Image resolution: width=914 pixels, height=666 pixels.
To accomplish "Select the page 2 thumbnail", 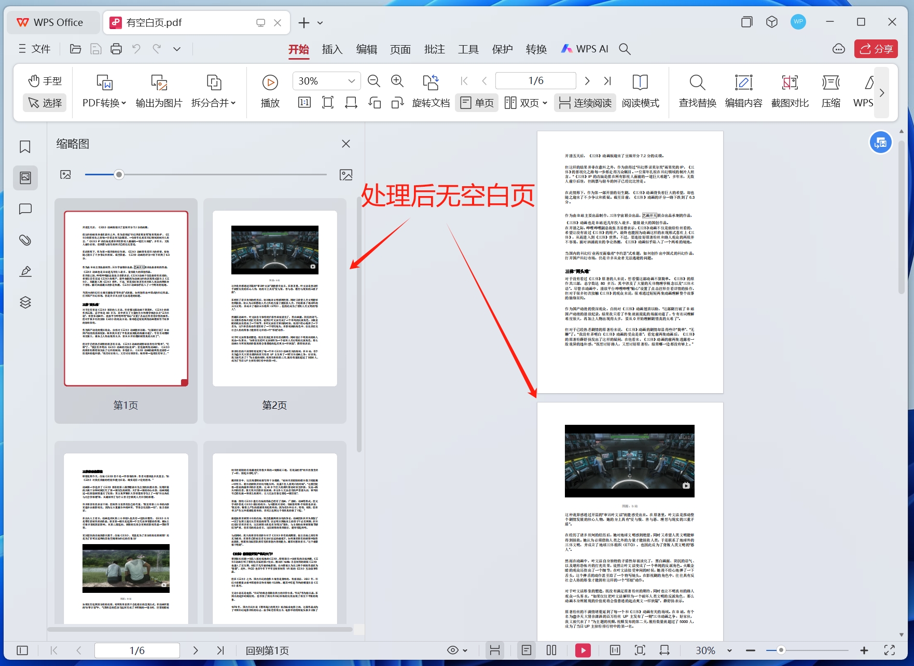I will tap(274, 298).
